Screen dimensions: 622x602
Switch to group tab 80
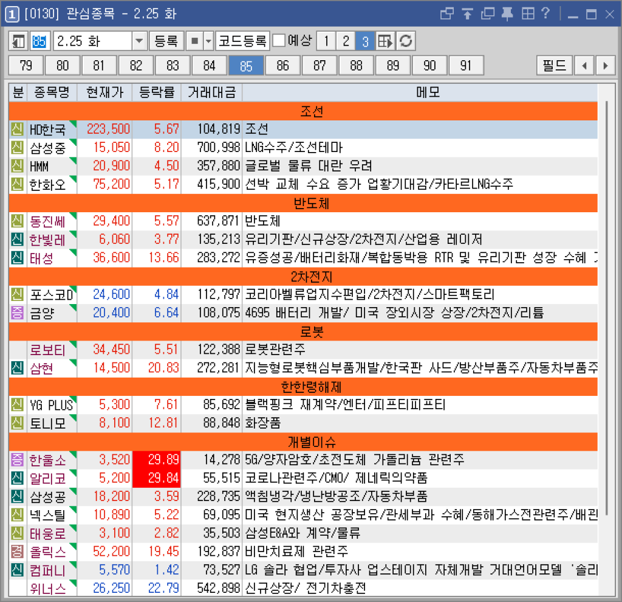[x=63, y=66]
